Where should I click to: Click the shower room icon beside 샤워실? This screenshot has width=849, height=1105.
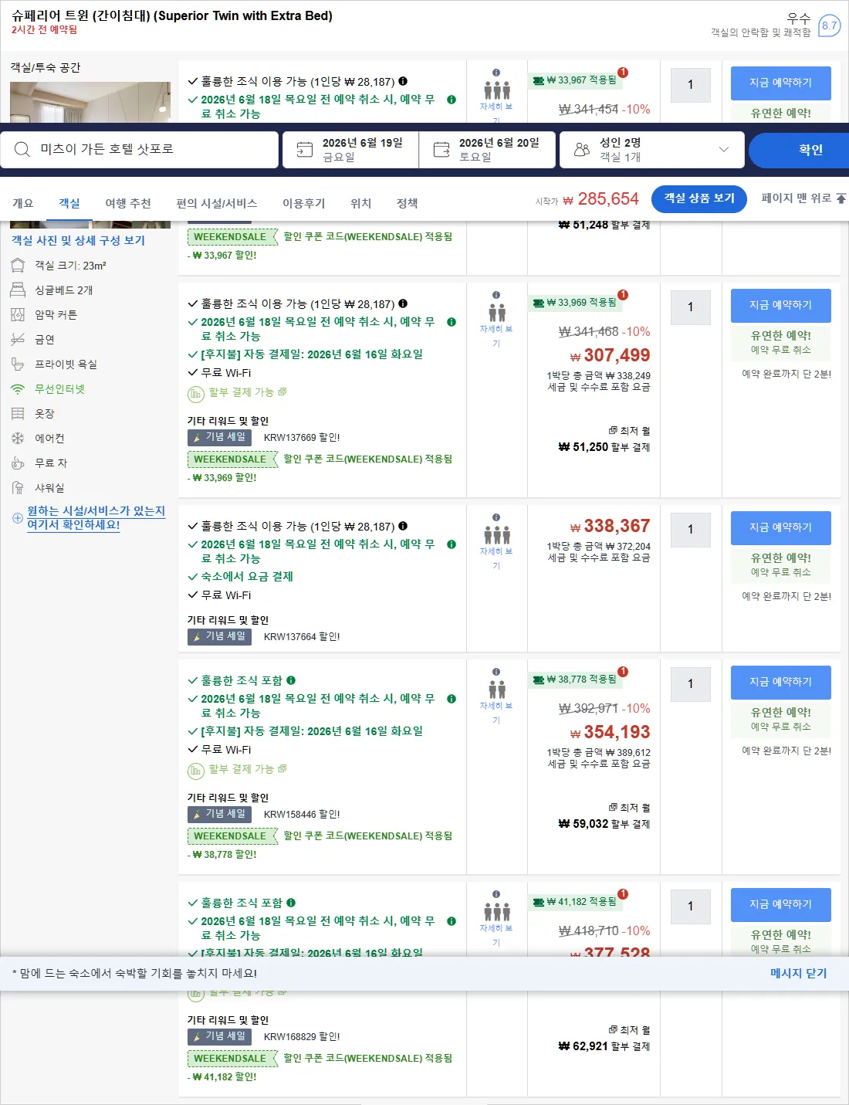18,488
